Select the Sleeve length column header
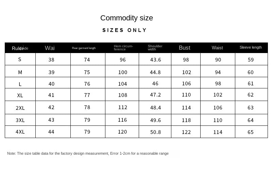This screenshot has width=272, height=170. point(251,47)
